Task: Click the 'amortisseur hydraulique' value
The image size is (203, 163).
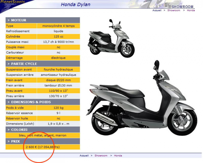Action: [x=58, y=75]
